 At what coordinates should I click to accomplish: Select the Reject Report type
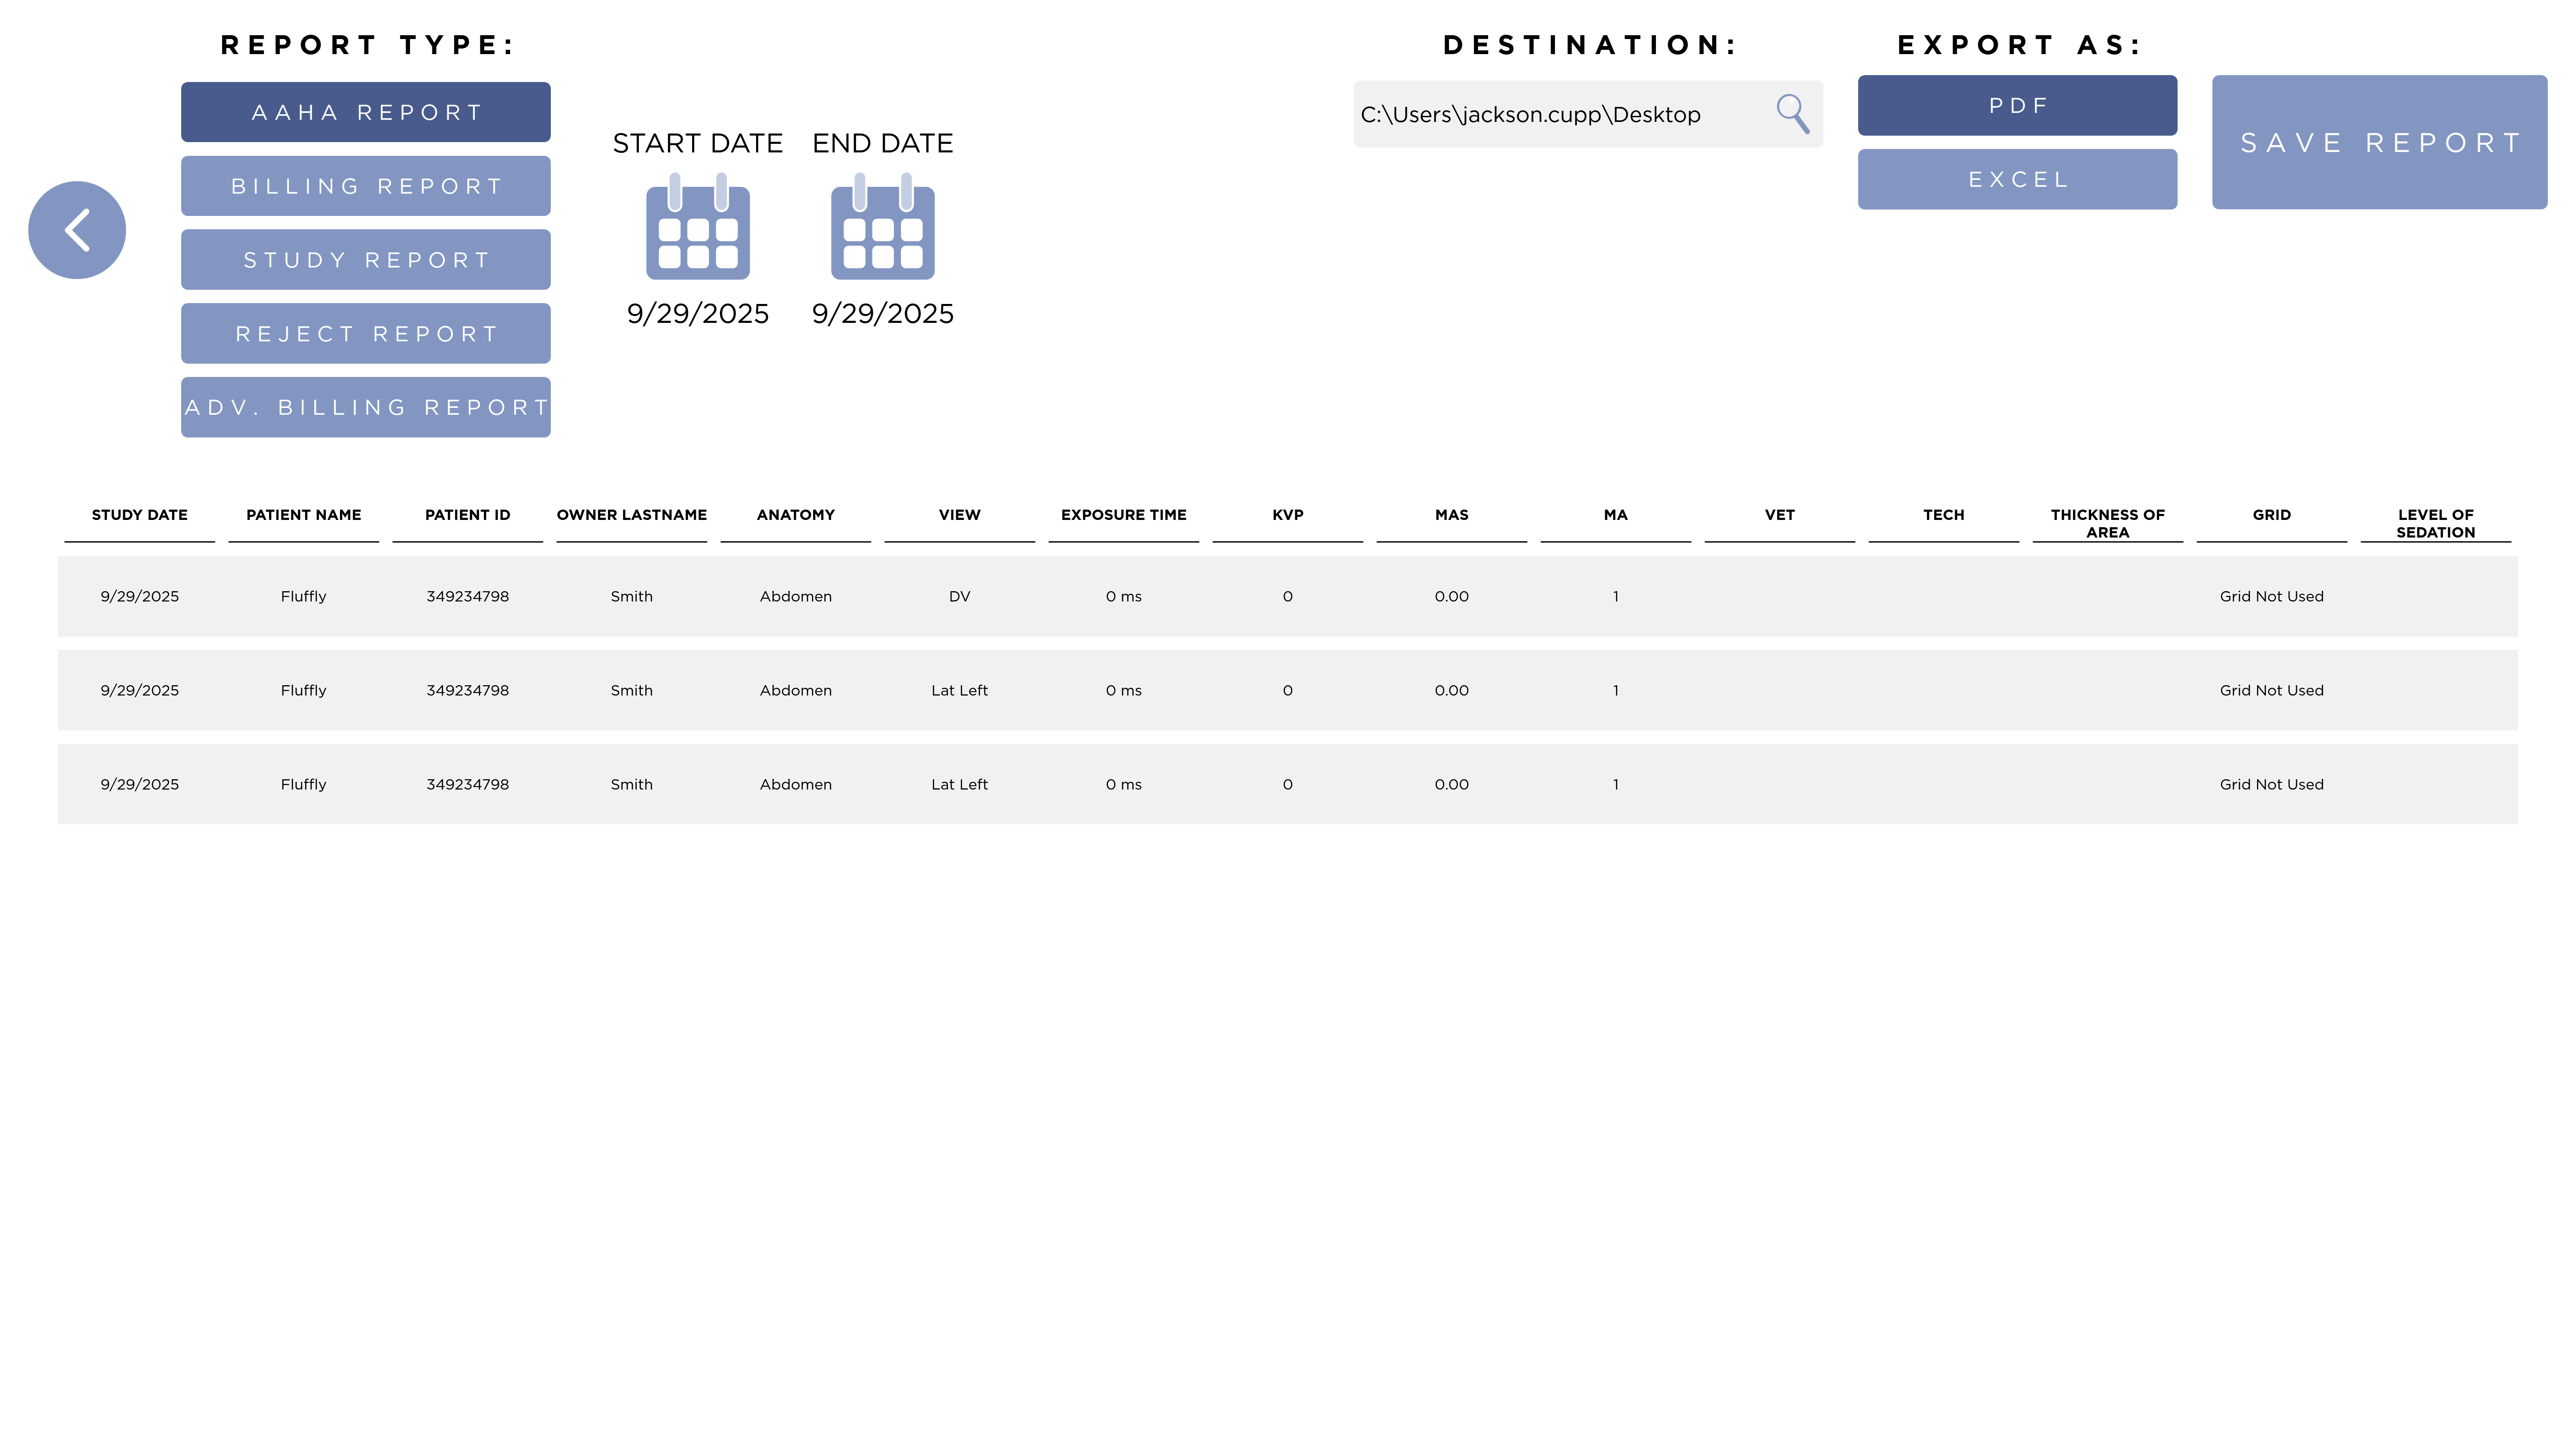[365, 333]
